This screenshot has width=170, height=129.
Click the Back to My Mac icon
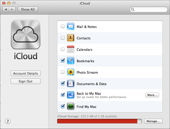coord(71,95)
